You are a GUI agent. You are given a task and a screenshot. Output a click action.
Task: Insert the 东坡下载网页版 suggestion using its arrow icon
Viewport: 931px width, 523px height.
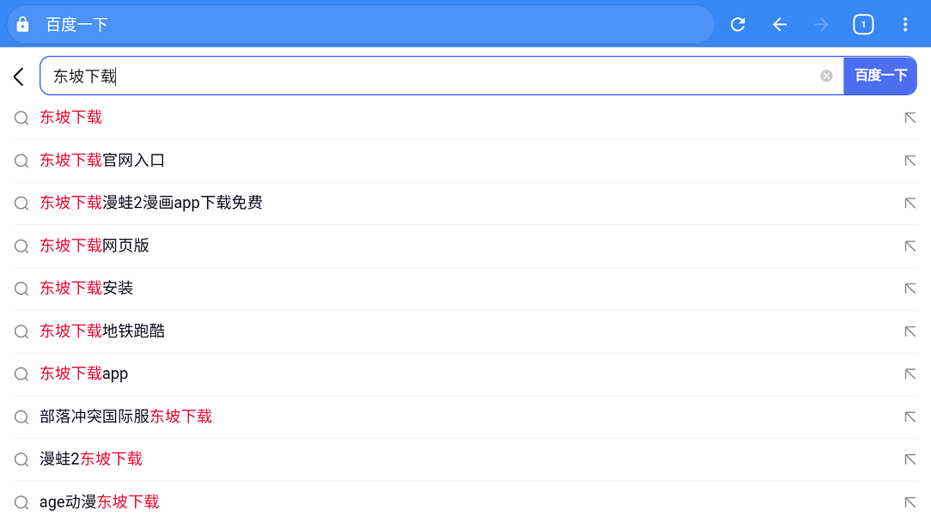coord(910,246)
